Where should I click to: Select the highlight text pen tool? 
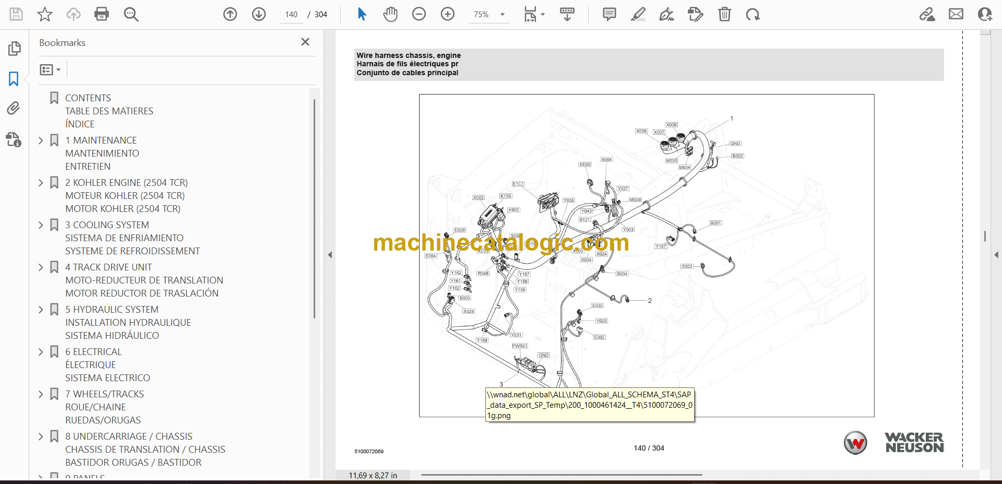point(638,14)
